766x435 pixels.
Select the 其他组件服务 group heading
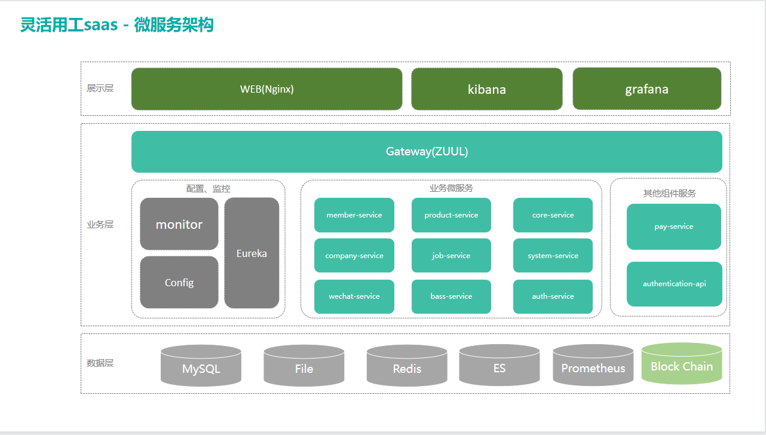point(669,194)
